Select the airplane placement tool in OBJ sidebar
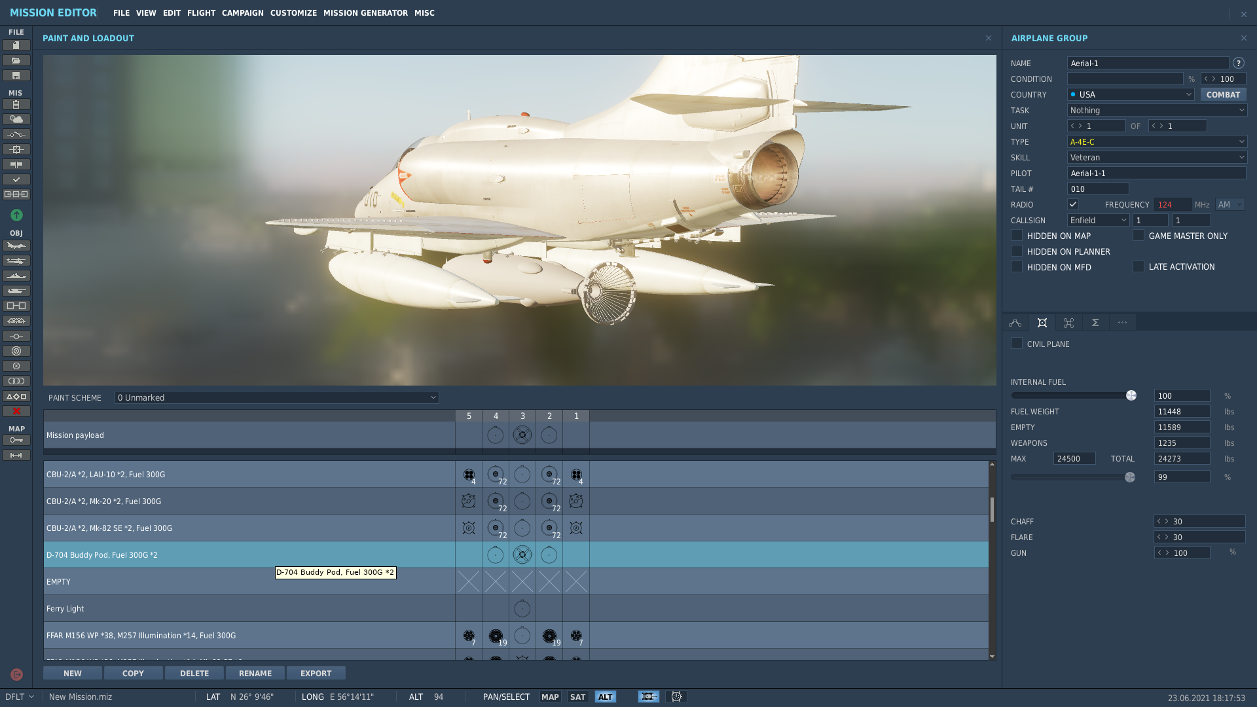The width and height of the screenshot is (1257, 707). coord(16,245)
